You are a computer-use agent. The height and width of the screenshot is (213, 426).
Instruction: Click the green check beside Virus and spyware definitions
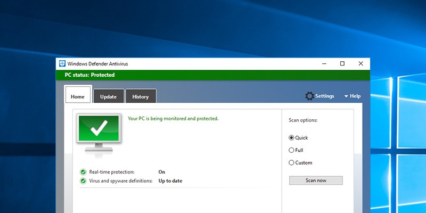coord(83,181)
